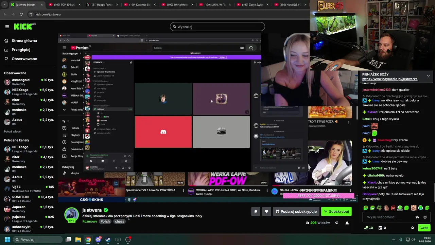Open volume control in system tray
435x245 pixels.
point(414,240)
